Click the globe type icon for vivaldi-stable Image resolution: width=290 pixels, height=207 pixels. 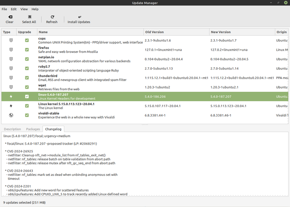(x=11, y=115)
